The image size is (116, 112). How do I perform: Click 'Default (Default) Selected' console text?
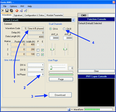point(90,23)
